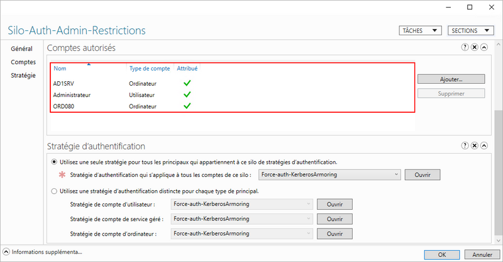
Task: Open Stratégie de compte d'ordinateur dropdown
Action: pyautogui.click(x=242, y=234)
